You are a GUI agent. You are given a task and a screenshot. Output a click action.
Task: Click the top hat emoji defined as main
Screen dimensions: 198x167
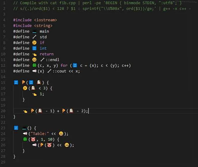[x=34, y=31]
